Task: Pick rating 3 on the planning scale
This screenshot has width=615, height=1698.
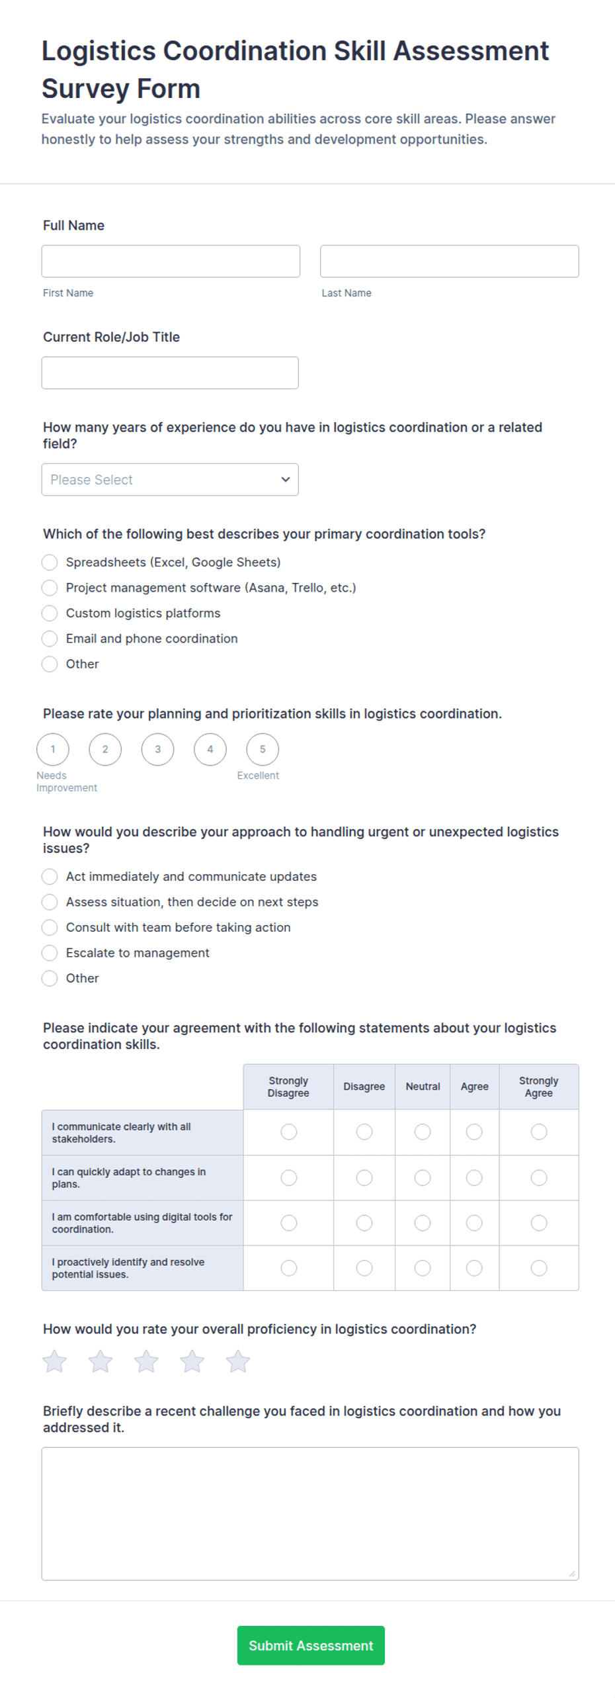Action: coord(158,748)
